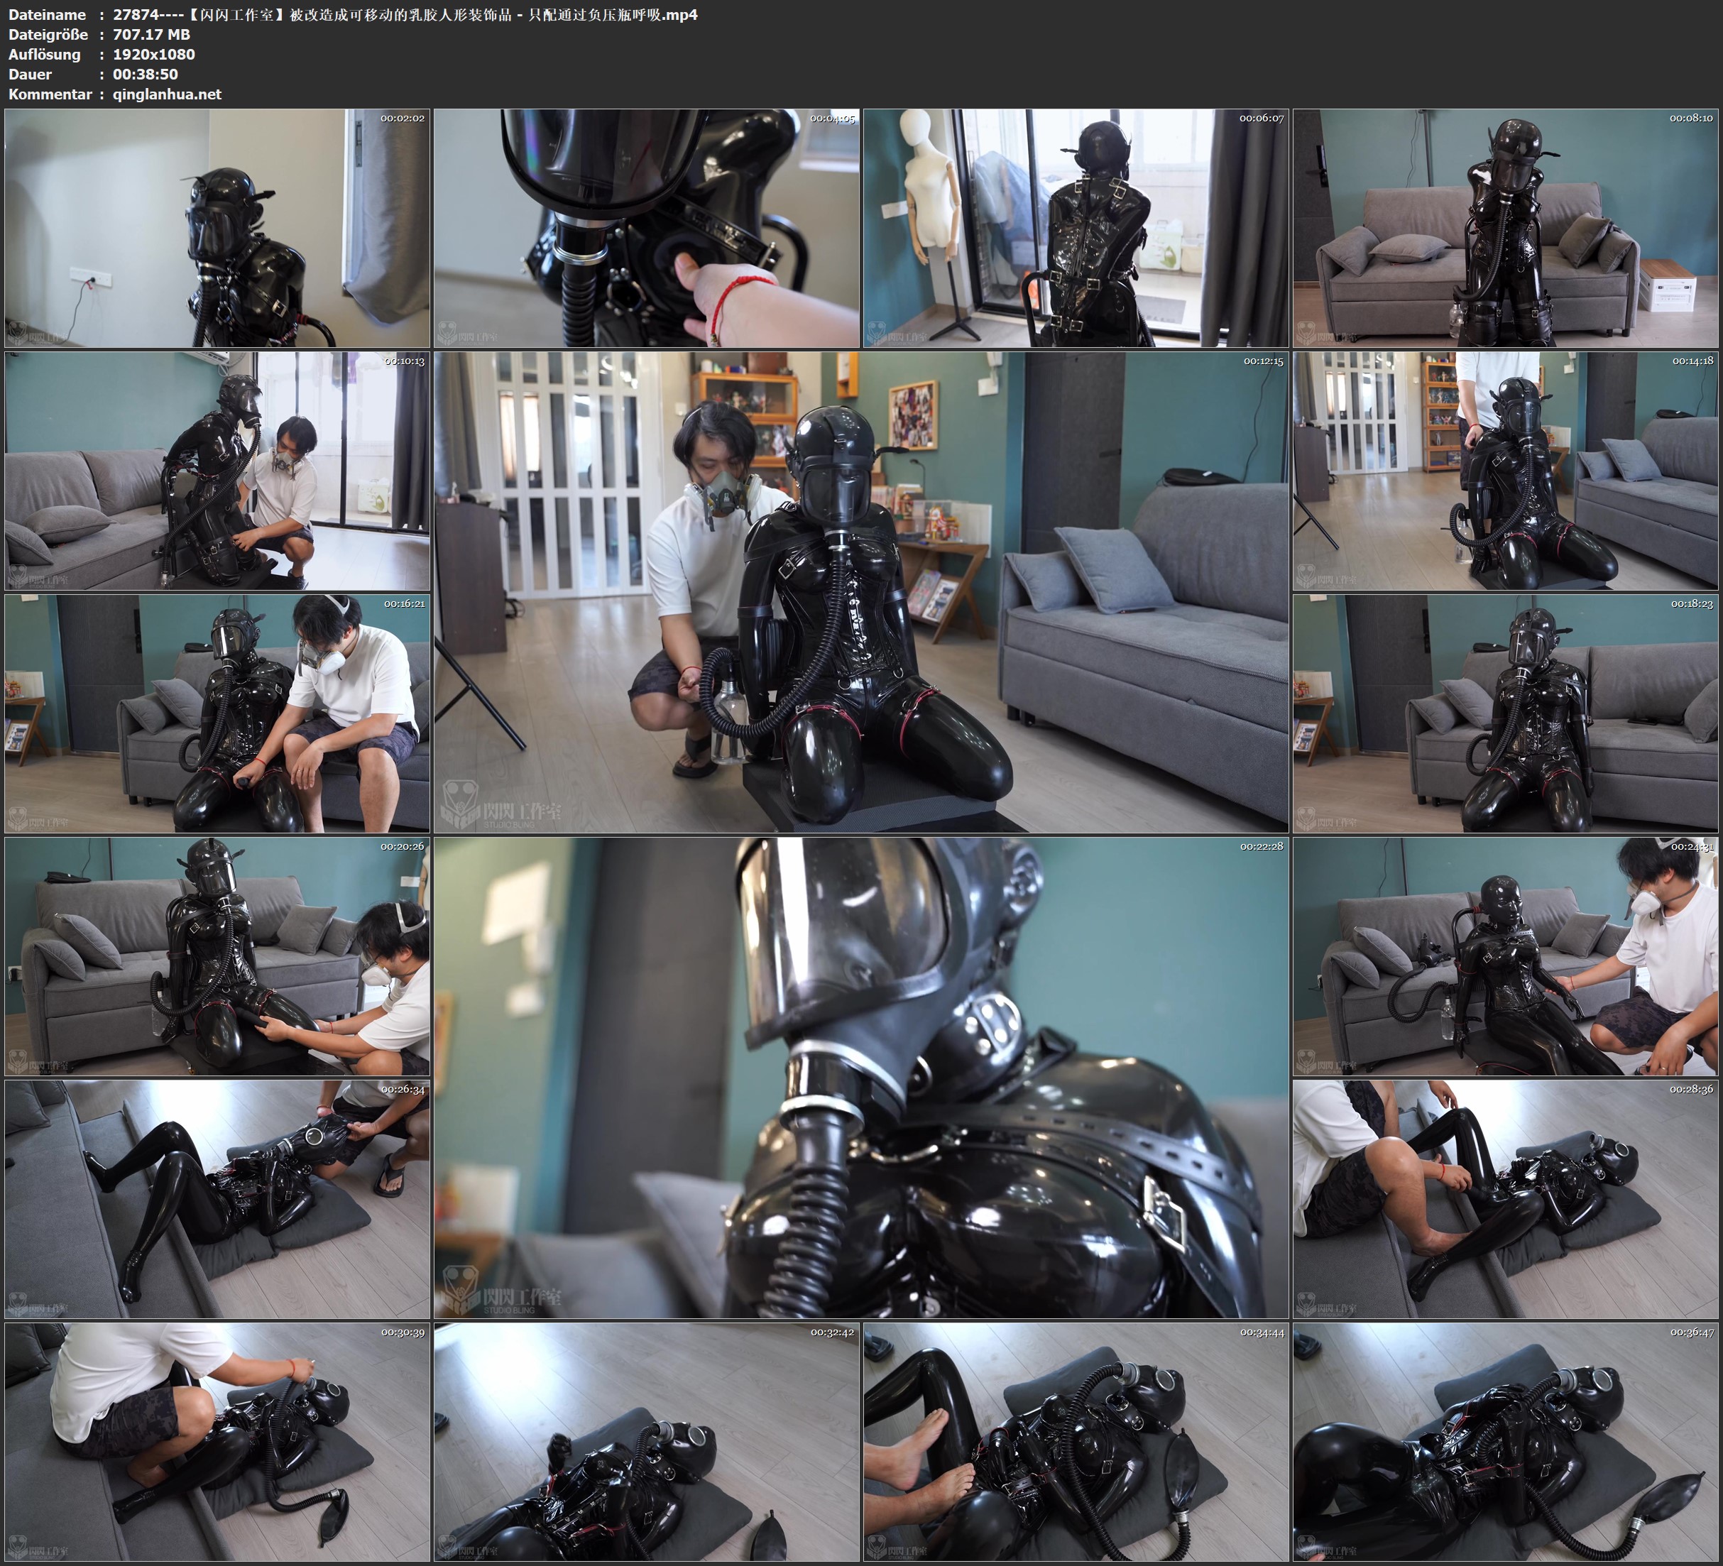Click the Dateiname .mp4 file name text
1723x1566 pixels.
405,14
